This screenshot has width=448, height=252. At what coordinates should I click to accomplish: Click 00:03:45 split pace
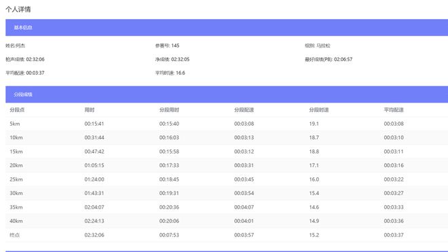(244, 179)
